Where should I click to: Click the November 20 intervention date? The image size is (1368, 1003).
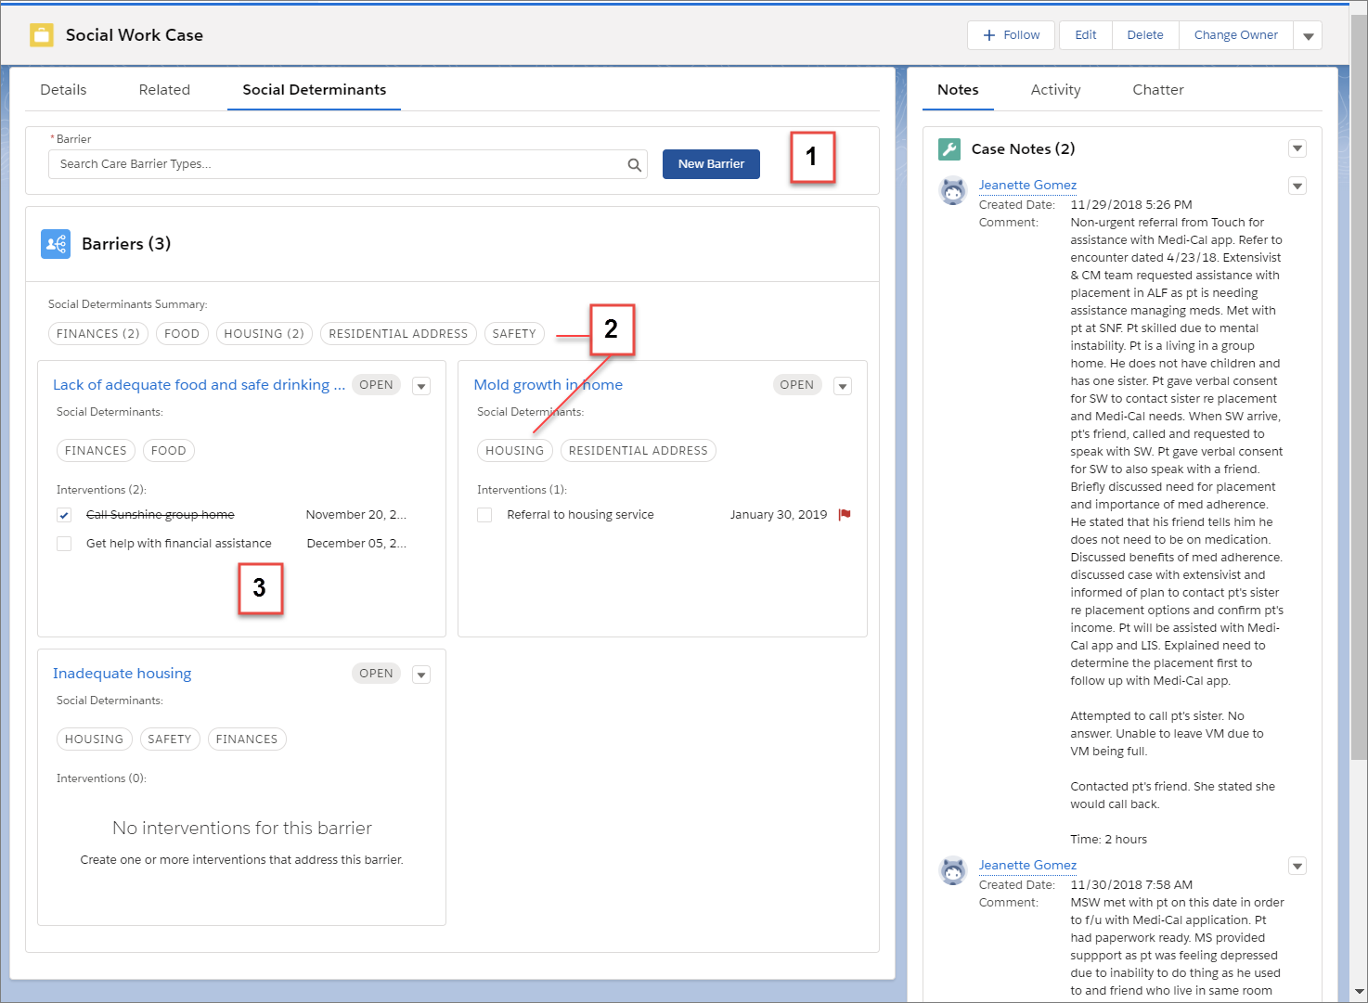click(356, 515)
